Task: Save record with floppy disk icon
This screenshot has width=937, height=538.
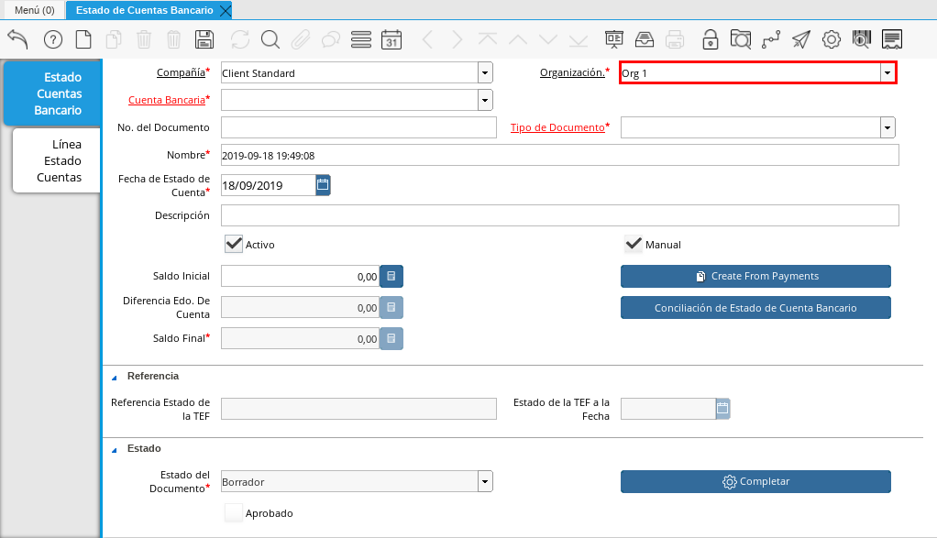Action: click(x=204, y=39)
